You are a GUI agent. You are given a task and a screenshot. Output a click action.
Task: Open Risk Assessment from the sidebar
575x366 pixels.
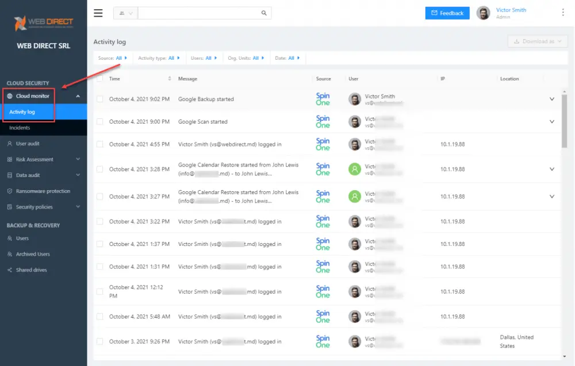tap(9, 159)
